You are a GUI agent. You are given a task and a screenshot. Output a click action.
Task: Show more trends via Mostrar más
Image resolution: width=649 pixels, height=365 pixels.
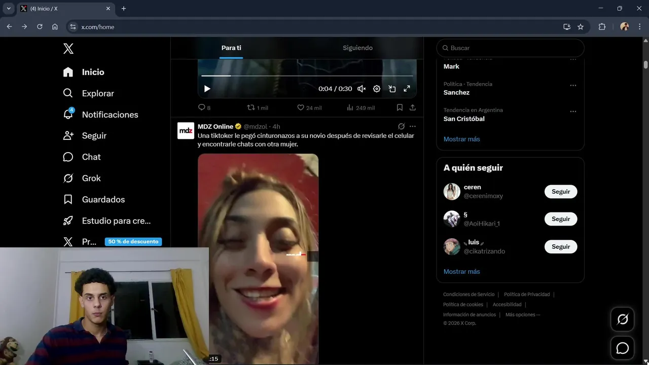(461, 139)
